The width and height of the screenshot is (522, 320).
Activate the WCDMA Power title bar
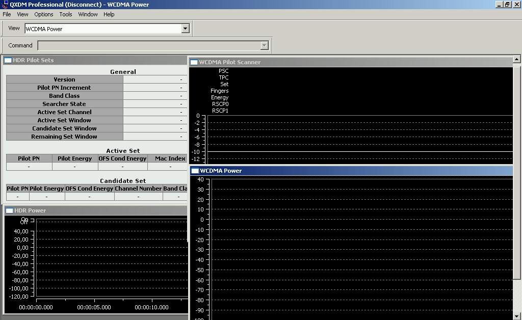351,171
